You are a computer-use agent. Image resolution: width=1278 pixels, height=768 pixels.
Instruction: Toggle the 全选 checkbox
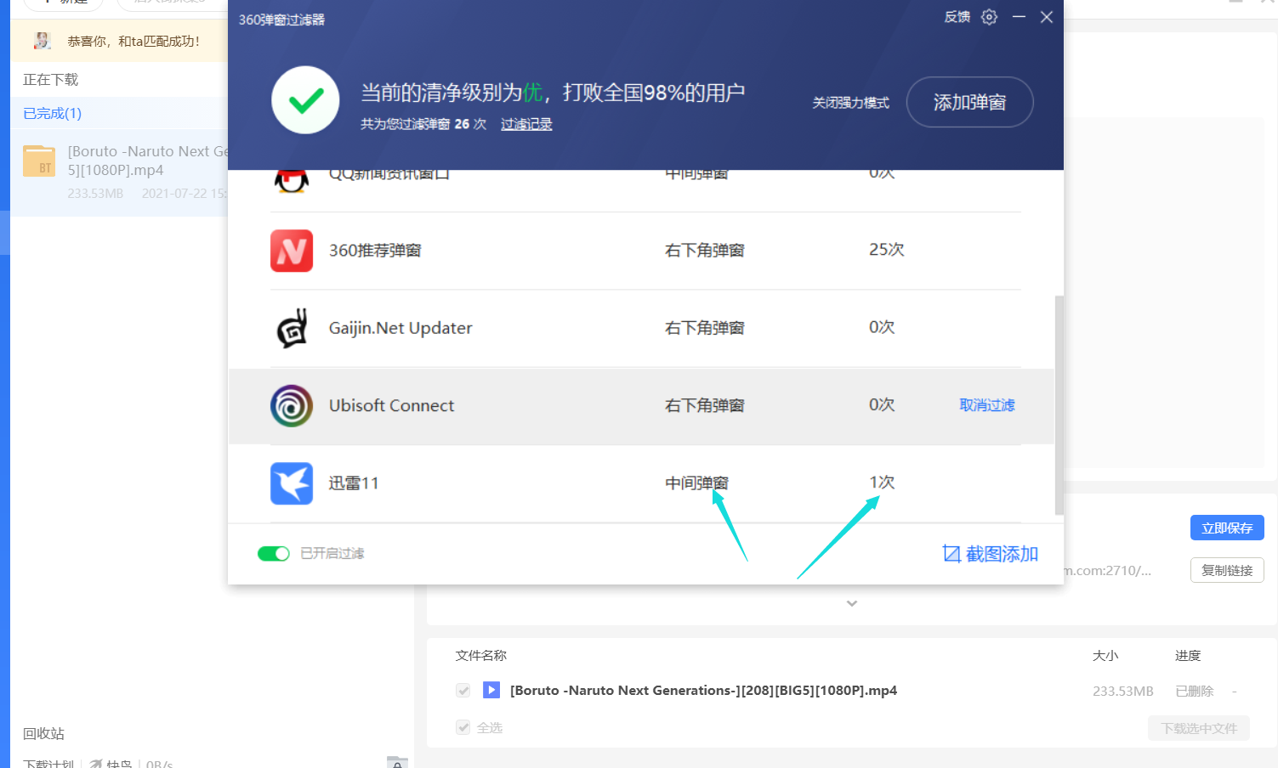coord(463,727)
